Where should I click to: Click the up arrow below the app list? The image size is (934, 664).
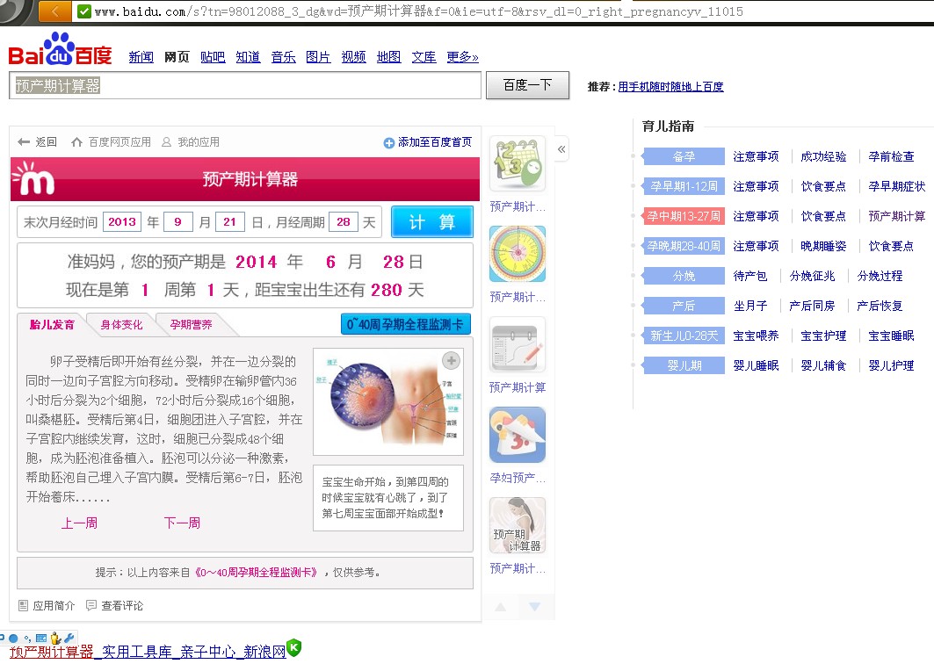[x=500, y=607]
